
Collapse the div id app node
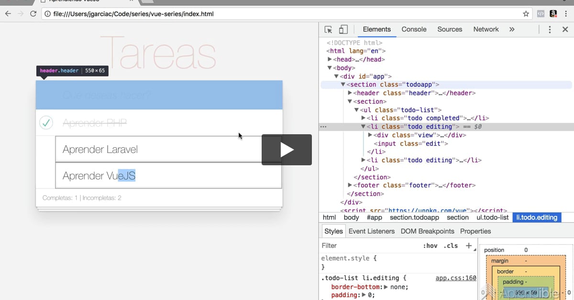click(336, 76)
